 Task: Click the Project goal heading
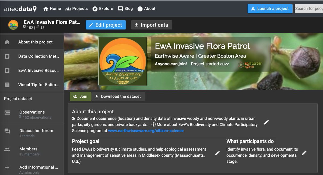86,141
